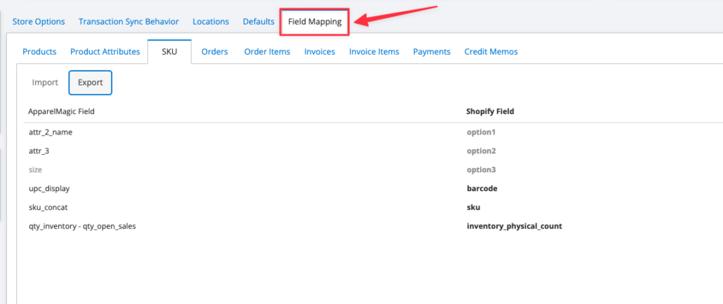Select the SKU sub-tab
The width and height of the screenshot is (723, 304).
(x=169, y=52)
